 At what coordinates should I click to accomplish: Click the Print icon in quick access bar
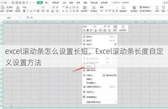(x=20, y=3)
